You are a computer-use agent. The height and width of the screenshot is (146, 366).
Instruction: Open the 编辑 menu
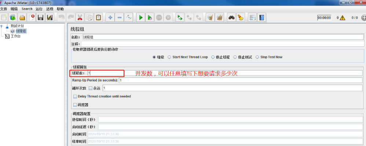click(x=14, y=9)
